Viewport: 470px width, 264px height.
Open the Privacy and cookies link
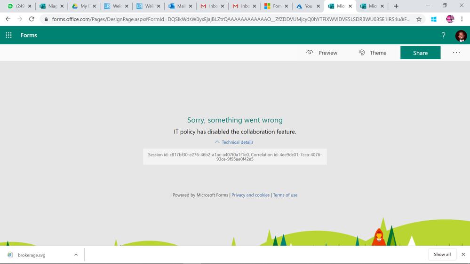250,195
